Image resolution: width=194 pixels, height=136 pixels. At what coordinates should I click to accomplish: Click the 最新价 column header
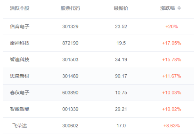(121, 8)
